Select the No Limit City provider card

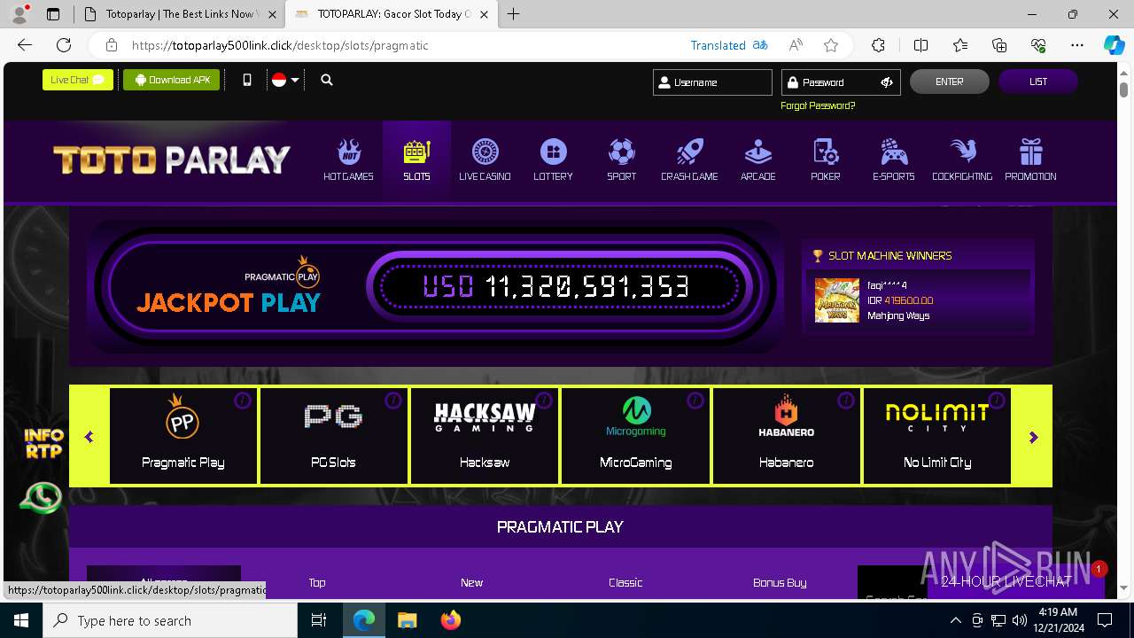(937, 436)
